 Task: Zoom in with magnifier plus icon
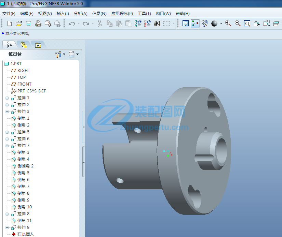click(228, 24)
